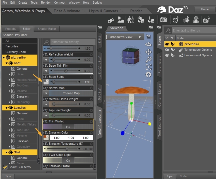Click the New Primitive toolbar icon
The height and width of the screenshot is (179, 216).
111,20
